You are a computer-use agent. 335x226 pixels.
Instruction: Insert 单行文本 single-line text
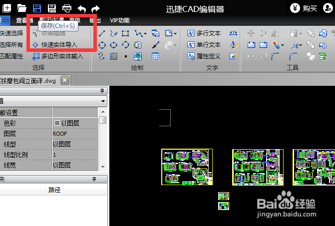coord(204,44)
